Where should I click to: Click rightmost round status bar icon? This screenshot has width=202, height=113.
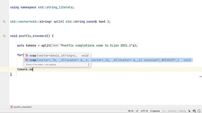click(199, 111)
